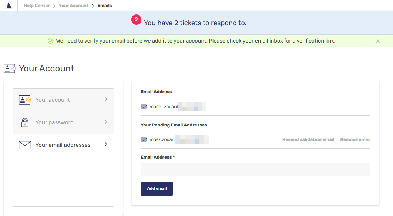
Task: Click Resend validation email for the pending address
Action: point(308,139)
